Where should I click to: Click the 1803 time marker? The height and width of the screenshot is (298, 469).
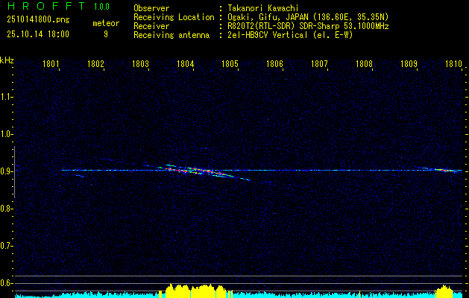[x=140, y=64]
